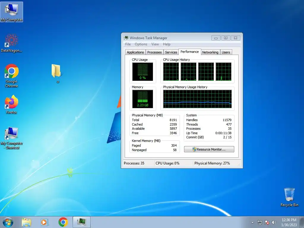The height and width of the screenshot is (228, 304).
Task: Open Chrome from the taskbar
Action: point(63,222)
